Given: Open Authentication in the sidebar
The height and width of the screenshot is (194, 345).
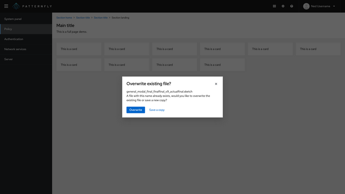Looking at the screenshot, I should click(x=26, y=39).
